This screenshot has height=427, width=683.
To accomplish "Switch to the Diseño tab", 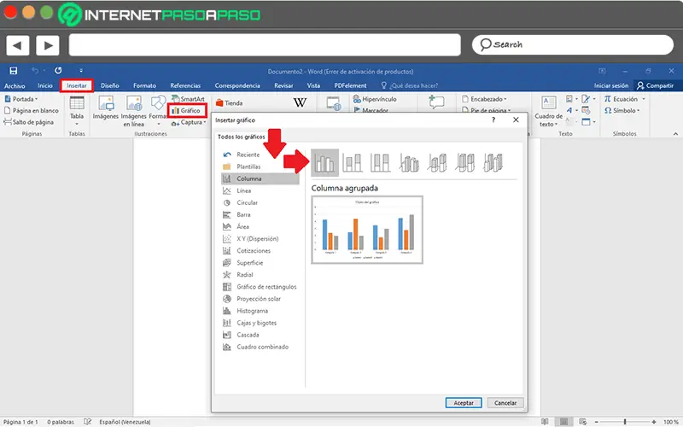I will 110,86.
